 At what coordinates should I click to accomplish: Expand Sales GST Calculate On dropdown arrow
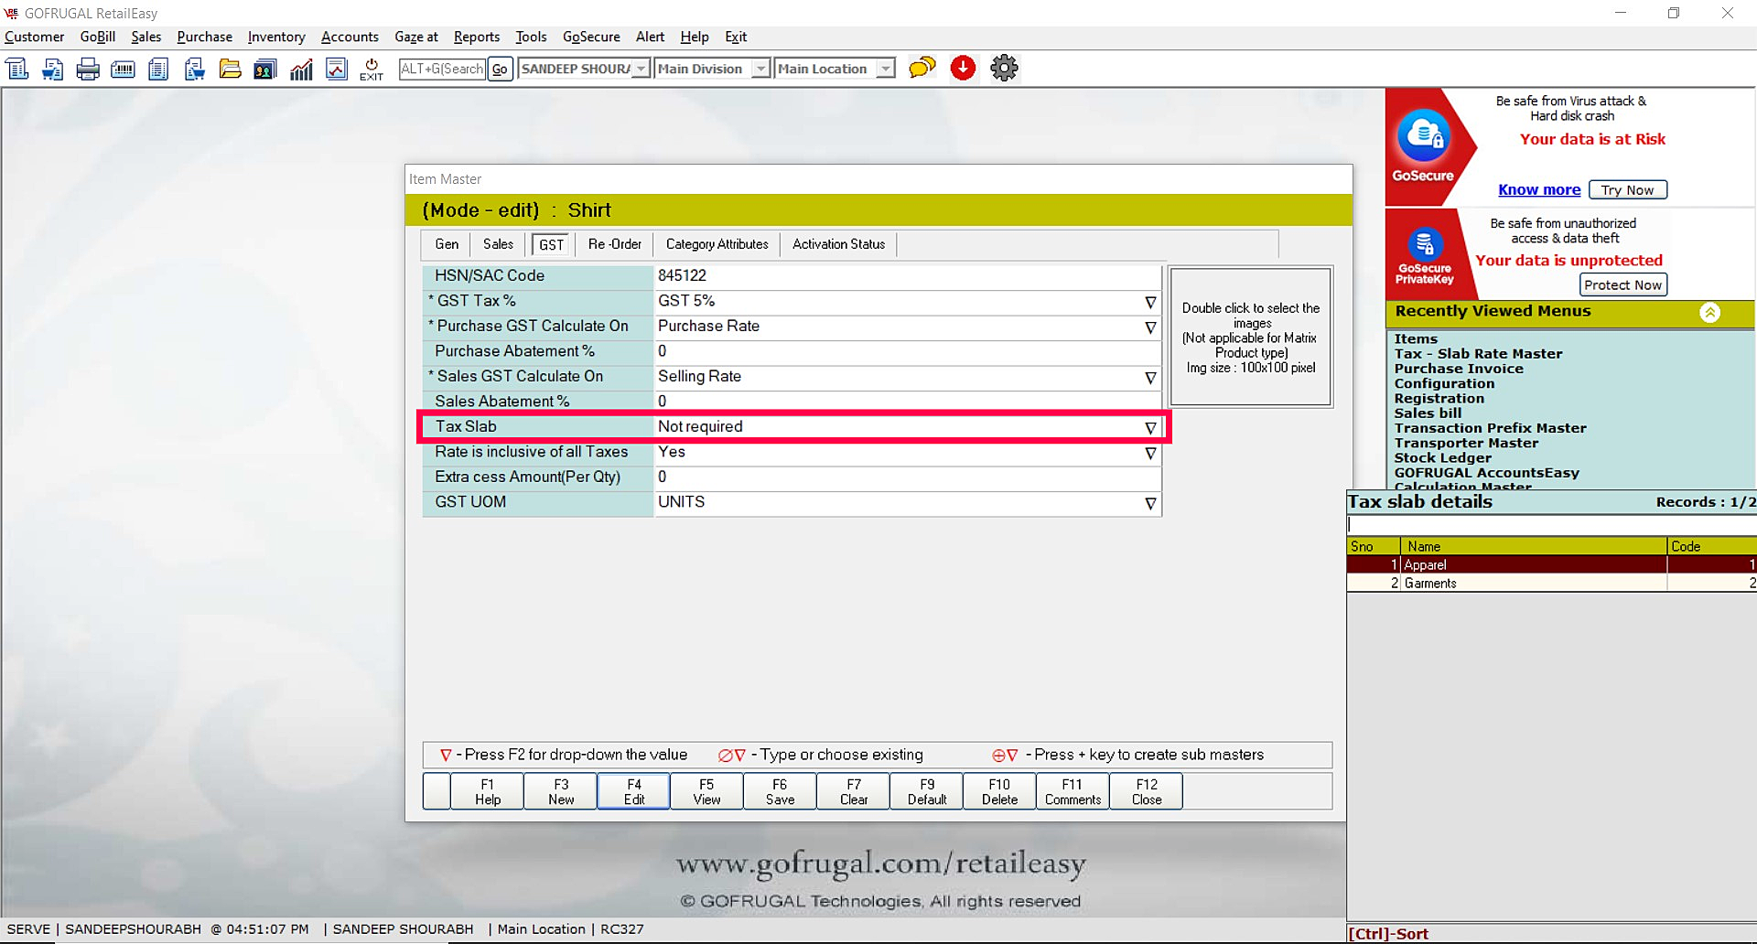click(1150, 378)
